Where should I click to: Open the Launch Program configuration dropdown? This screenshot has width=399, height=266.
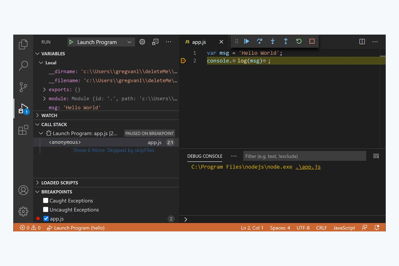pos(101,42)
